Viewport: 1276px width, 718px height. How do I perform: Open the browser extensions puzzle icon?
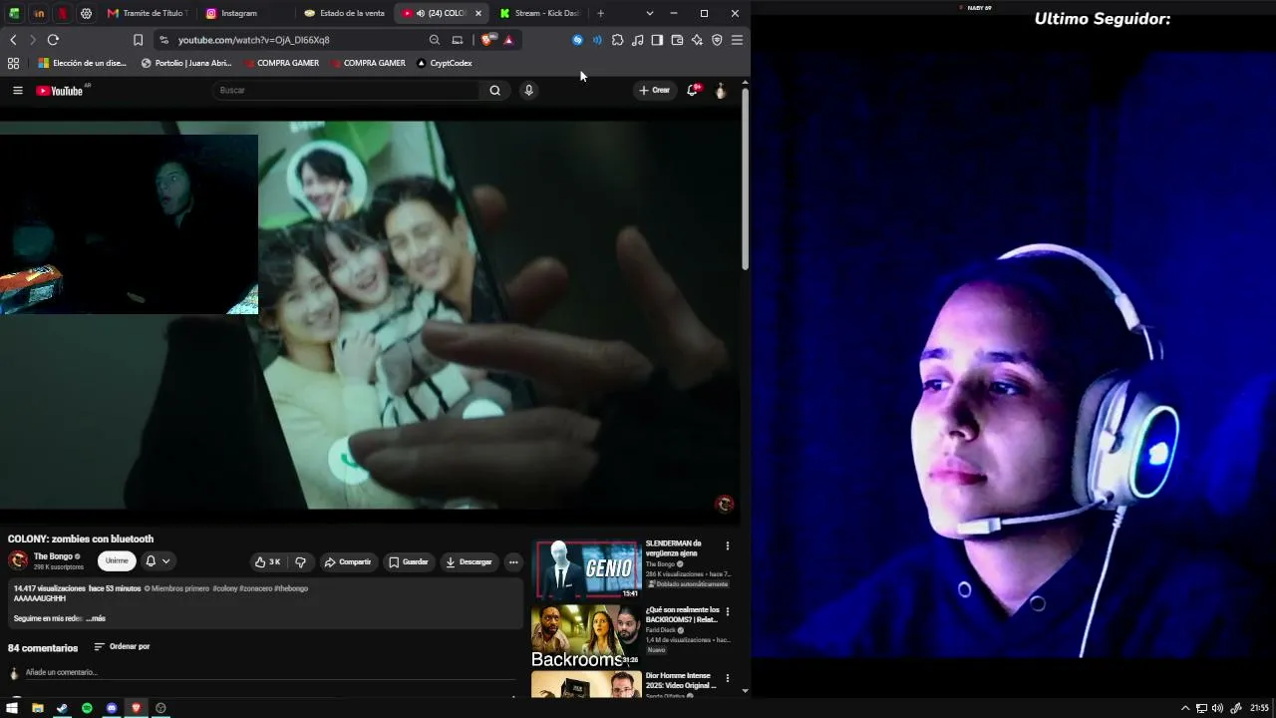(x=617, y=40)
